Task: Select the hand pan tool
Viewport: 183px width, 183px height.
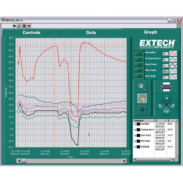Action: click(x=142, y=98)
